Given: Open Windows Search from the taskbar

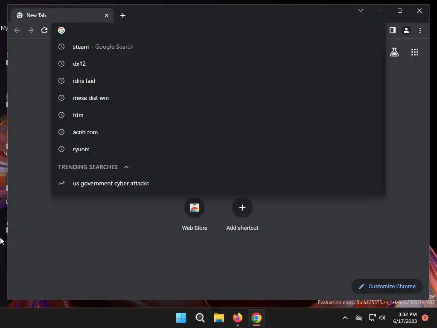Looking at the screenshot, I should pos(200,318).
